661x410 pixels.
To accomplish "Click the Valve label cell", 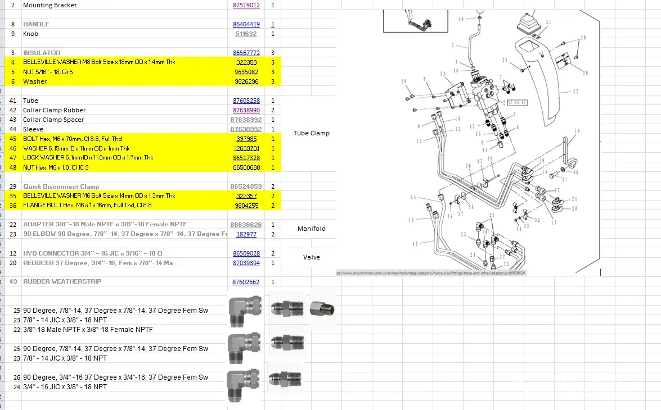I will point(311,257).
